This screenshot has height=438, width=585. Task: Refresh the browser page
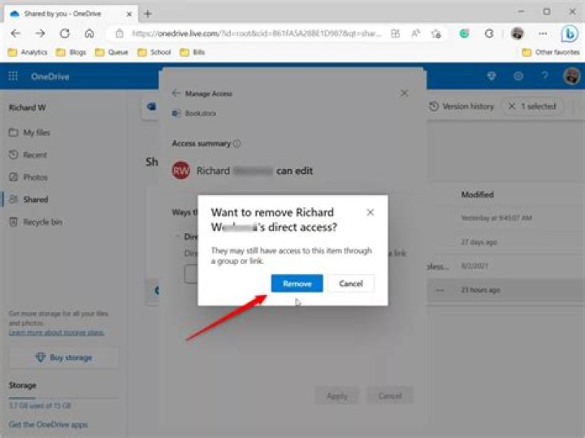tap(65, 33)
